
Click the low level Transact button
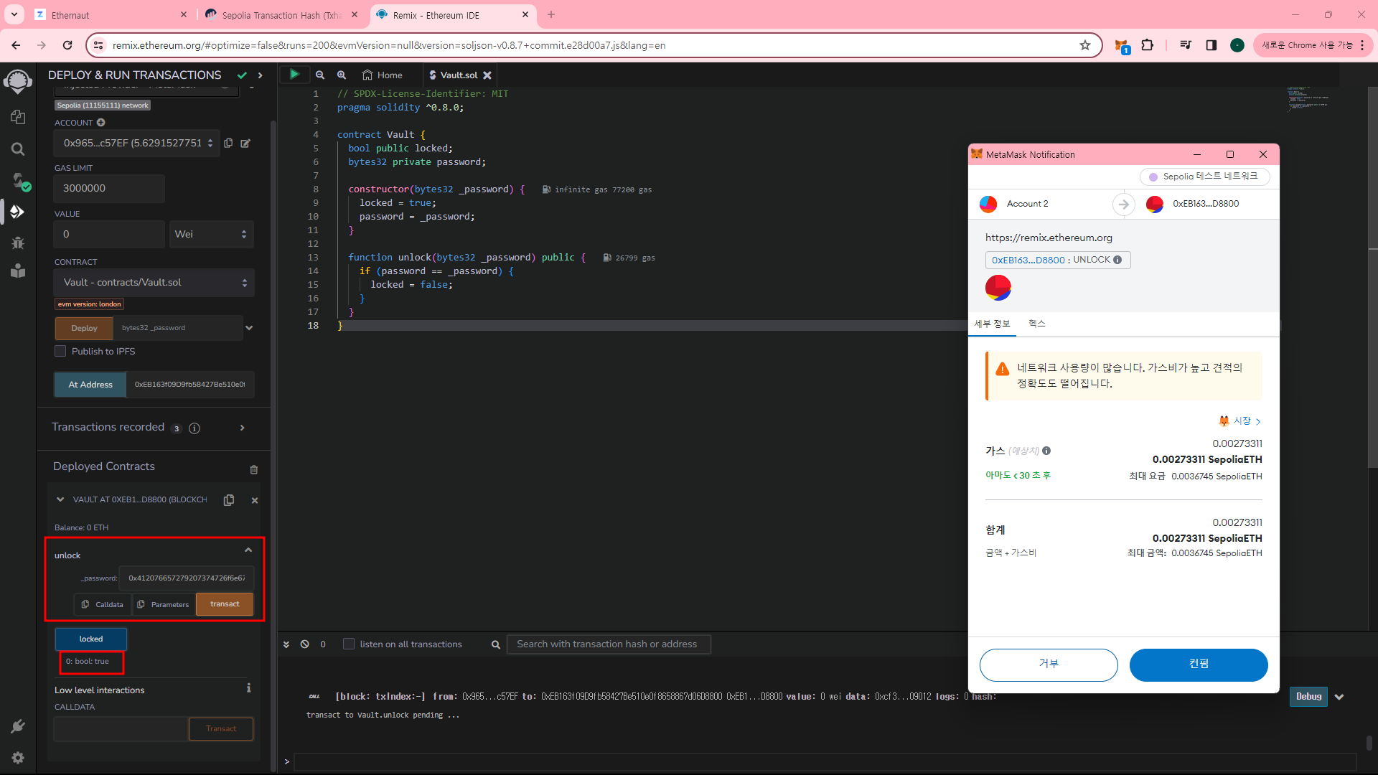221,729
